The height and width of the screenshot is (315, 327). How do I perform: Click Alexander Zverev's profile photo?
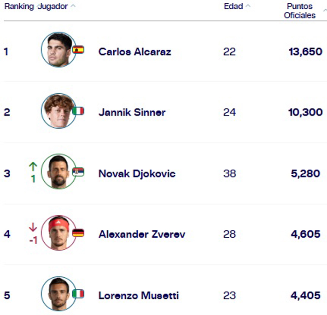[x=58, y=233]
